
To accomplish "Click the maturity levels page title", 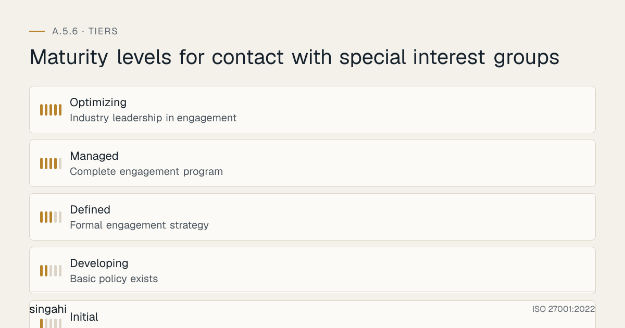I will [x=294, y=57].
